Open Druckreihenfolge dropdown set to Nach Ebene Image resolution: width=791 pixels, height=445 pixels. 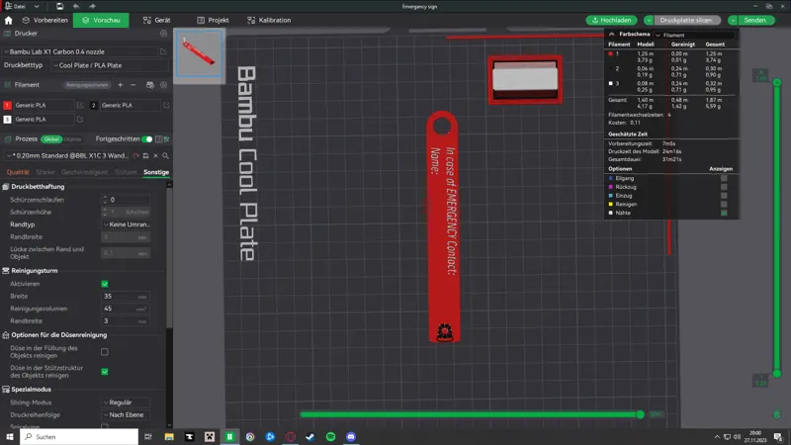(x=127, y=414)
